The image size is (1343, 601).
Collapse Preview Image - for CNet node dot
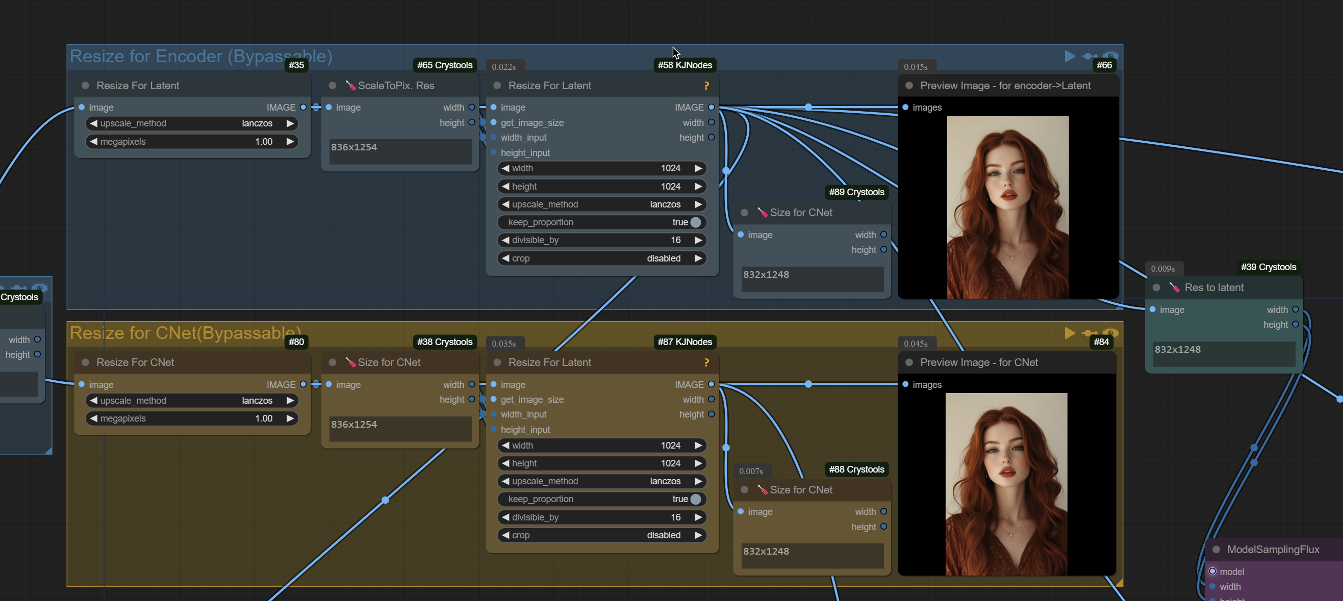point(909,362)
